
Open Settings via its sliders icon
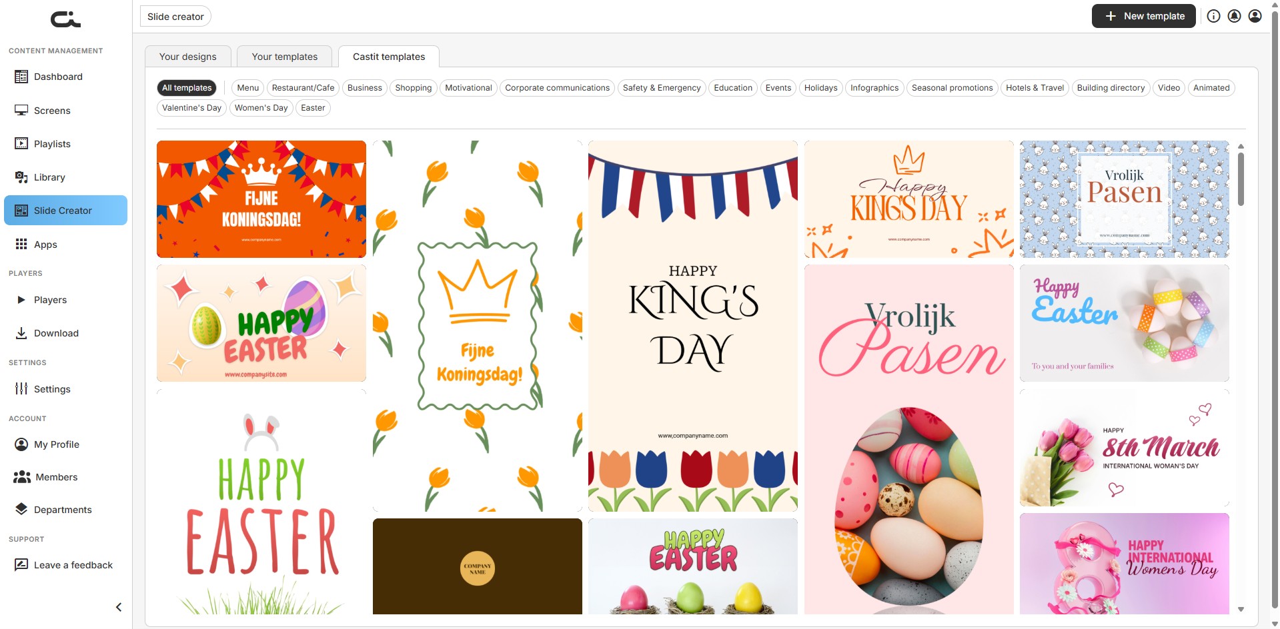tap(21, 389)
